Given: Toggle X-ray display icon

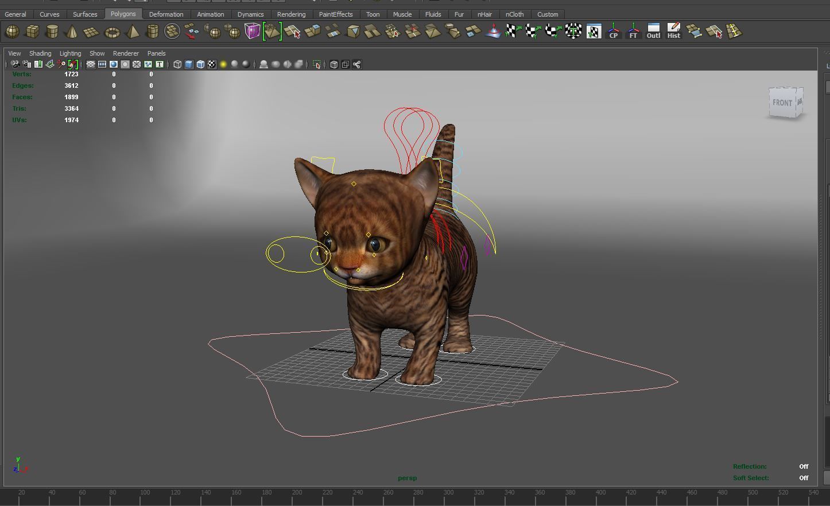Looking at the screenshot, I should 334,64.
